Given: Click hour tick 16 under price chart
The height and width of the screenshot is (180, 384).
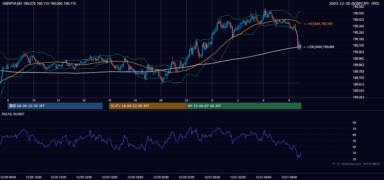Looking at the screenshot, I should [110, 100].
